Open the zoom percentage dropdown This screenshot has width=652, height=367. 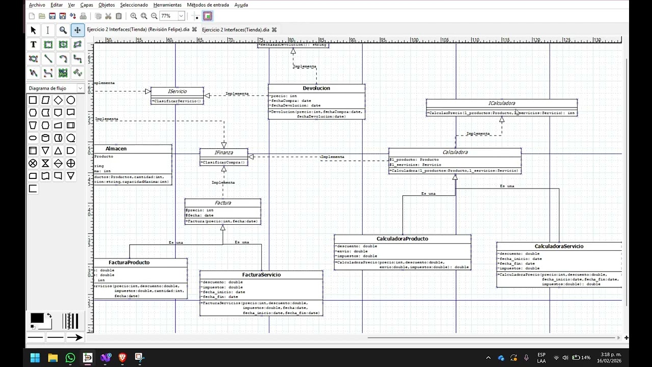click(181, 16)
